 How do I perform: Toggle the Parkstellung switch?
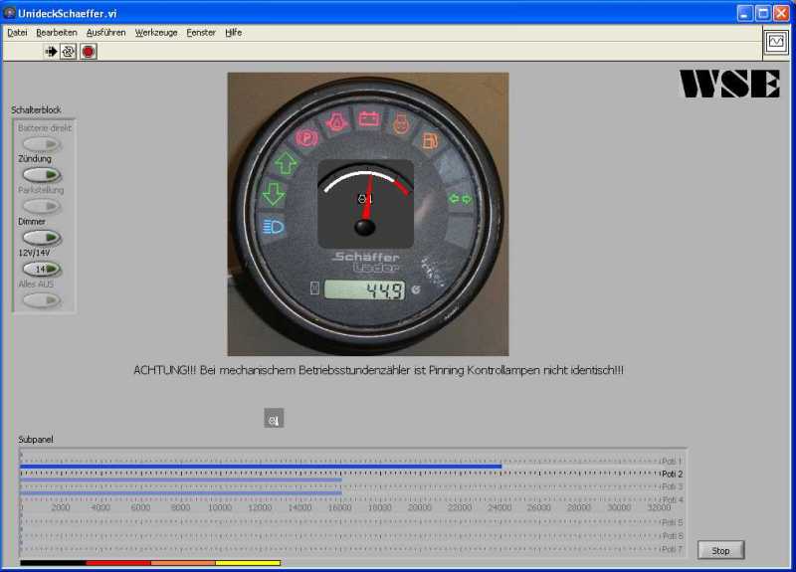pos(42,206)
